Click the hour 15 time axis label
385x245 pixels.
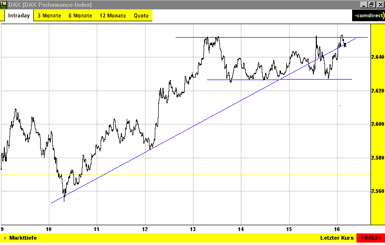289,230
